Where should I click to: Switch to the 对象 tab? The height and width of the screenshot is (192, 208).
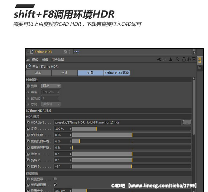click(x=90, y=73)
